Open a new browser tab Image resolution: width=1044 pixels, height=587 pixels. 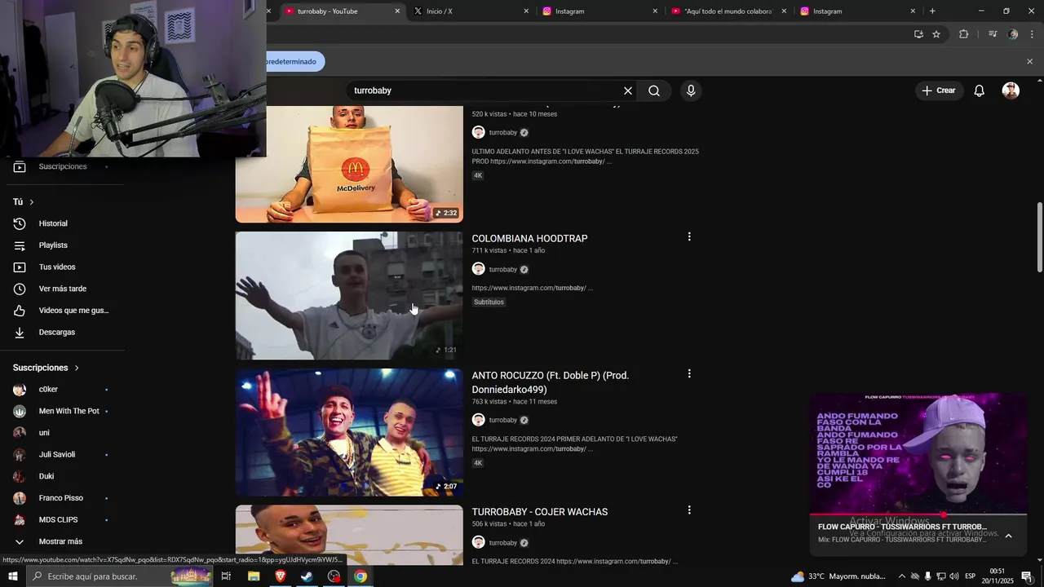(932, 11)
